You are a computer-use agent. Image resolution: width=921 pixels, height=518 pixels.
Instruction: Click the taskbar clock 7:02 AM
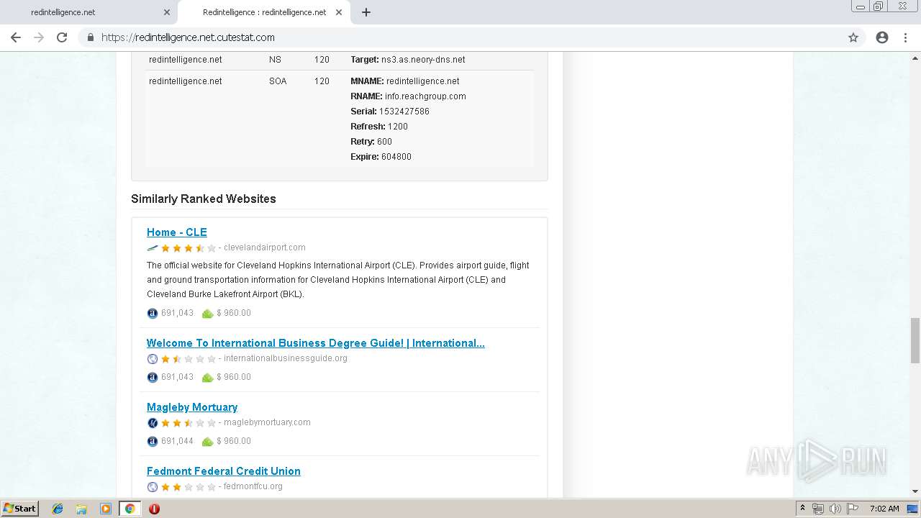(884, 509)
